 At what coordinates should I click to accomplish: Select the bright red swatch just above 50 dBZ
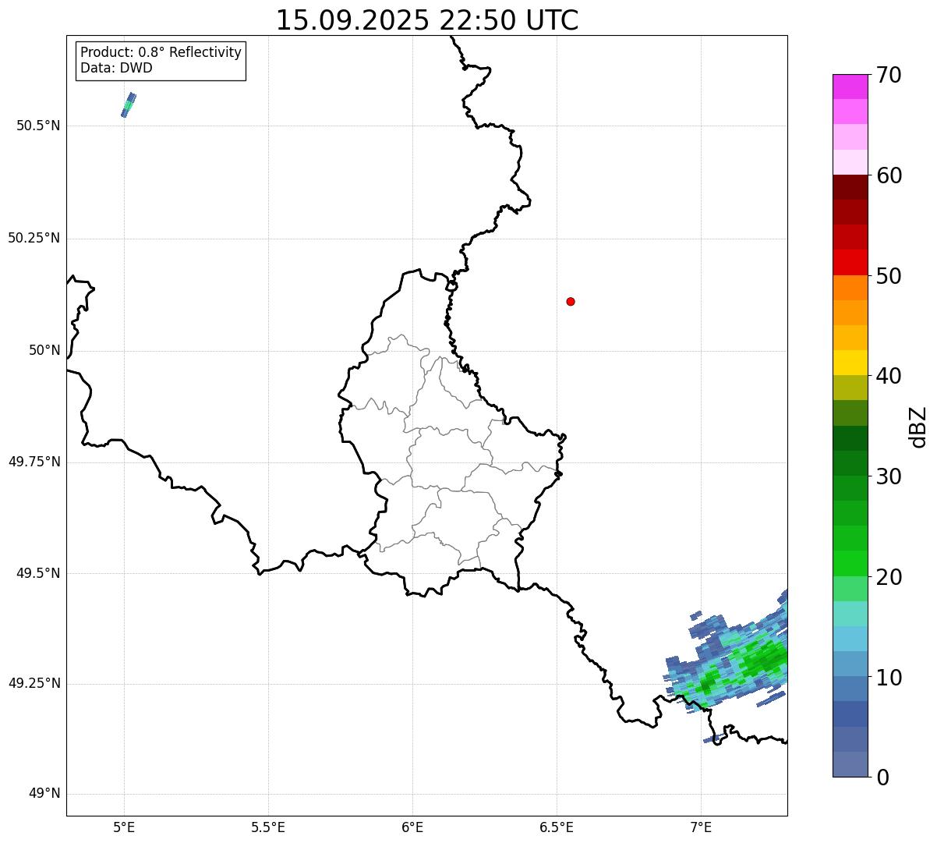pyautogui.click(x=850, y=262)
